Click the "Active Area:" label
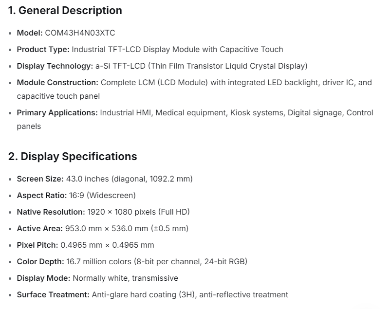This screenshot has height=309, width=390. pyautogui.click(x=39, y=228)
